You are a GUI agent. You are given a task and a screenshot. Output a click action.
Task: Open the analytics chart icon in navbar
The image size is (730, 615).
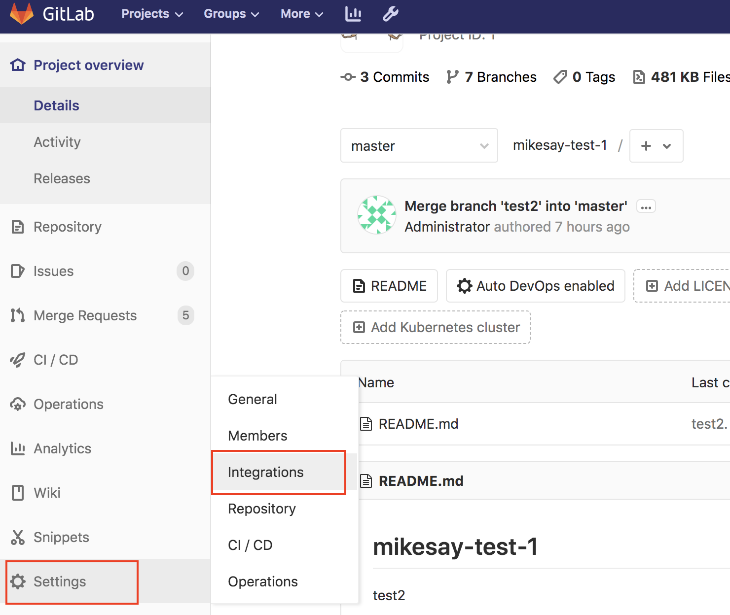(353, 14)
